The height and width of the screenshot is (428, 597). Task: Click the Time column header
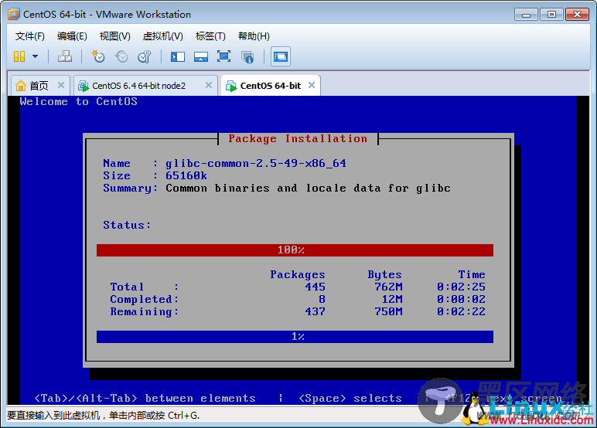[472, 275]
